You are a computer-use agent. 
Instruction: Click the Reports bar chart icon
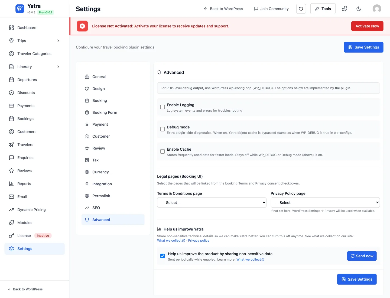(11, 184)
